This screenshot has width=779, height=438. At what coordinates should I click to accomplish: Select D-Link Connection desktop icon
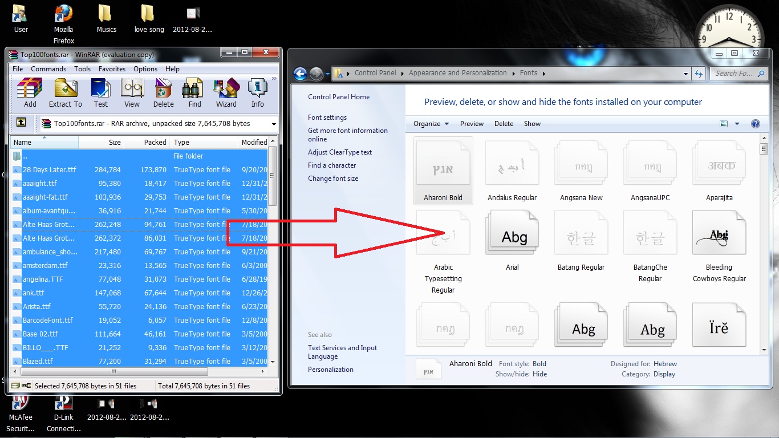pyautogui.click(x=64, y=413)
